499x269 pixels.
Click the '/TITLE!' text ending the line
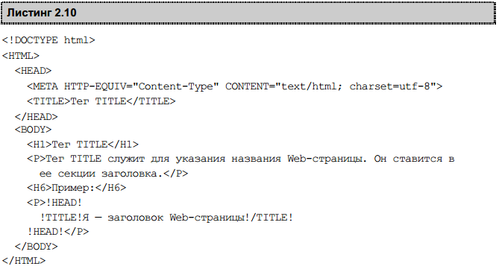coord(272,218)
